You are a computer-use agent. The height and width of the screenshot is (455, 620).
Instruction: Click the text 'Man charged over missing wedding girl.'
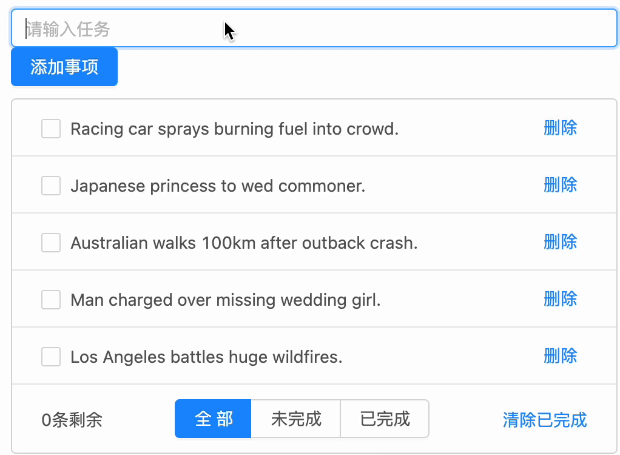[226, 300]
